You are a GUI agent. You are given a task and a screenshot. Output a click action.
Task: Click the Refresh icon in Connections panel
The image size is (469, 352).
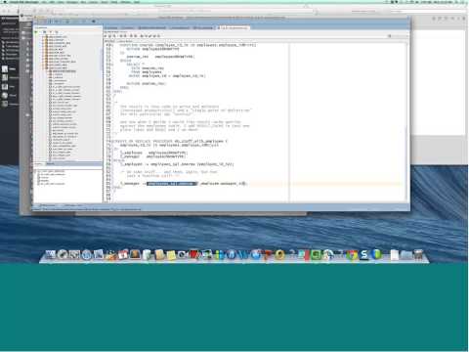pyautogui.click(x=44, y=32)
